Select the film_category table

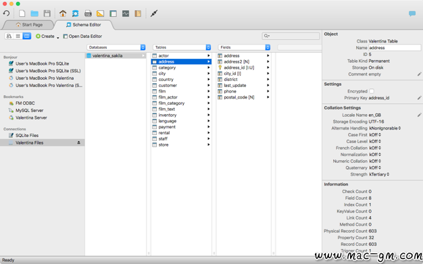181,103
